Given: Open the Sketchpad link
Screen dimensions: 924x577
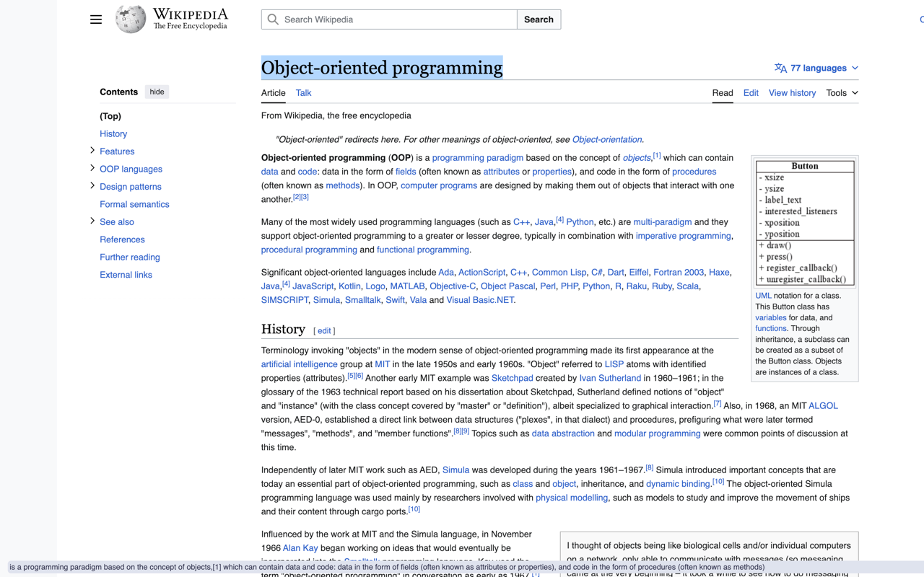Looking at the screenshot, I should (x=513, y=378).
